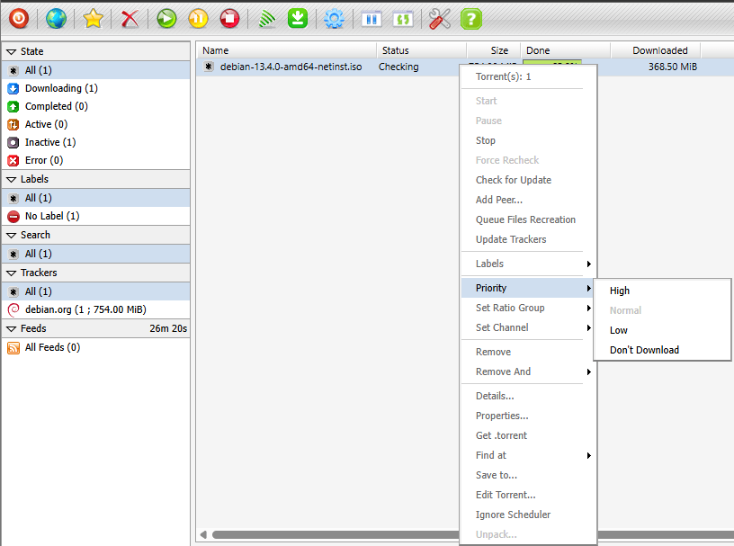Open the Remove And submenu

pos(528,371)
